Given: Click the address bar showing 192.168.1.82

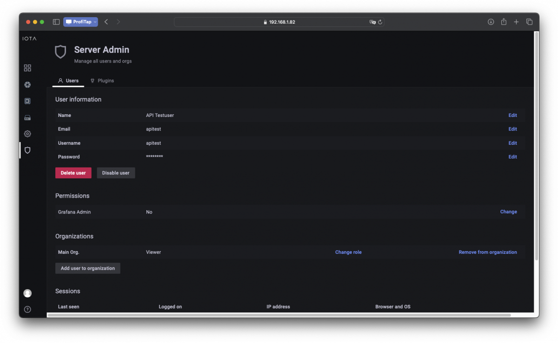Looking at the screenshot, I should pos(279,22).
